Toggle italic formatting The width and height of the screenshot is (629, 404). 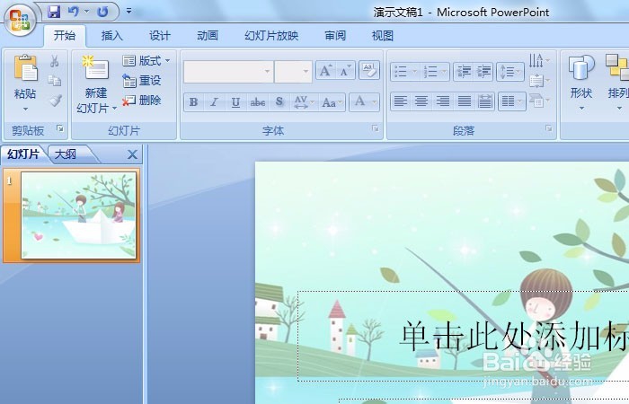(x=214, y=102)
